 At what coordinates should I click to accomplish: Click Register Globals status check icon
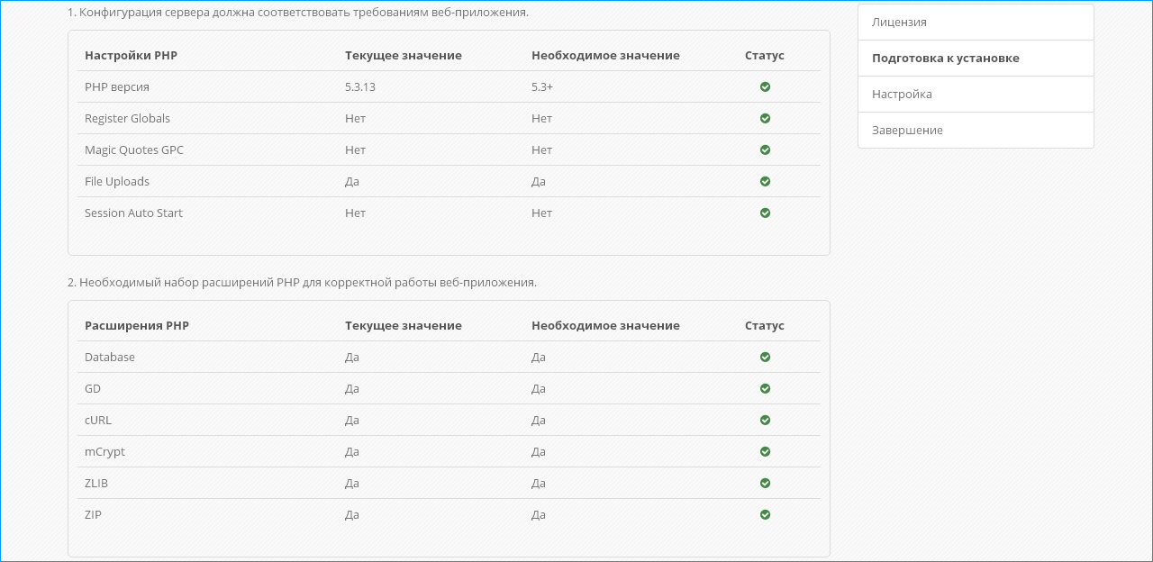point(765,119)
